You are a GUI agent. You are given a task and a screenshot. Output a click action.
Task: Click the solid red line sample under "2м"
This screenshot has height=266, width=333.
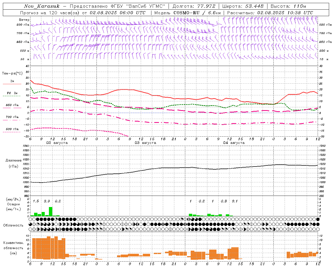click(x=12, y=84)
